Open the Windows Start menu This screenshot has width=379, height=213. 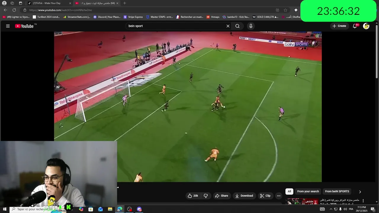4,209
